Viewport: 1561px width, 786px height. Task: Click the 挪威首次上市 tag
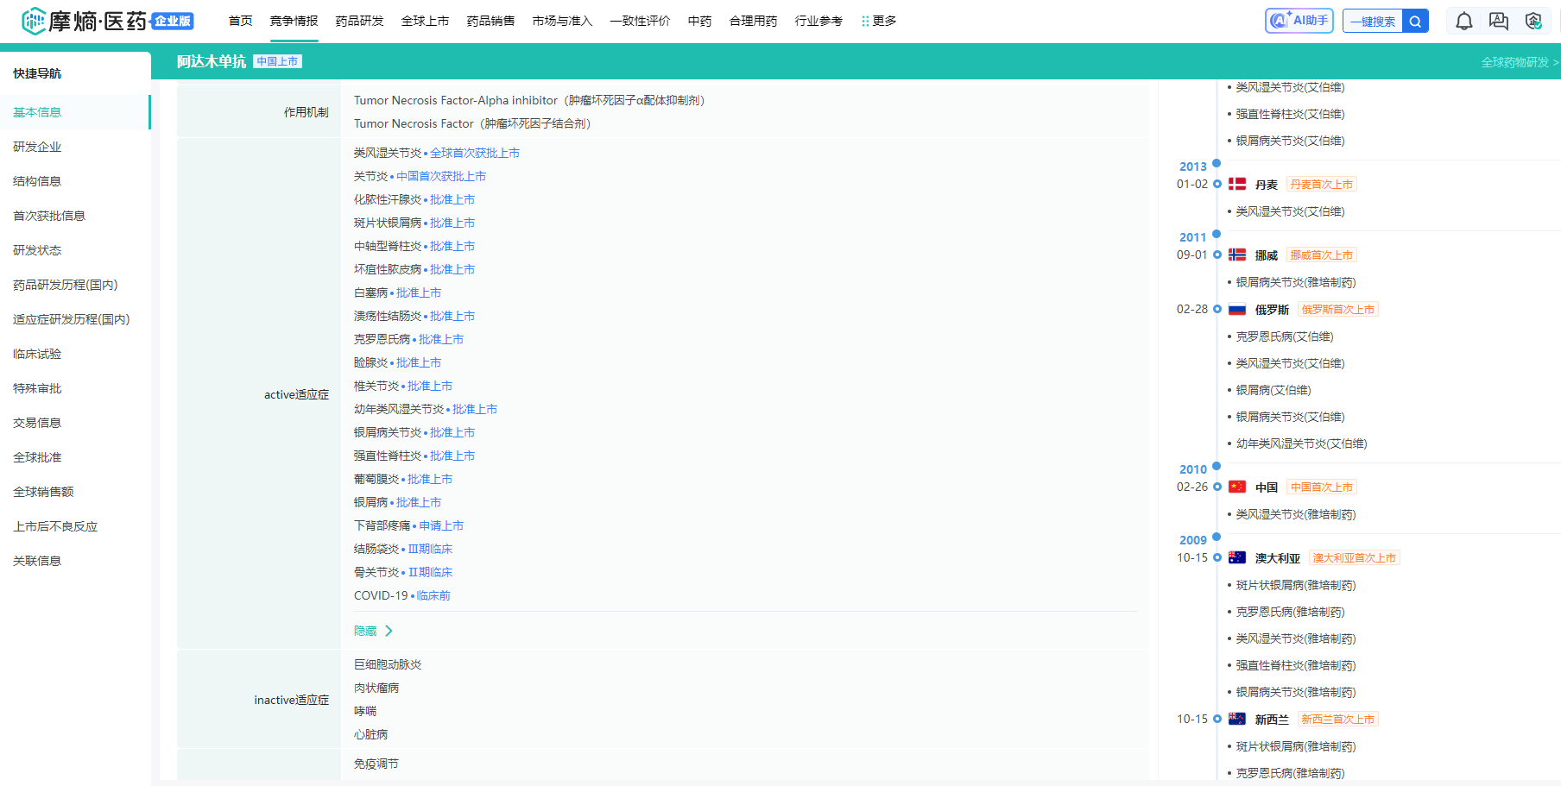pyautogui.click(x=1322, y=255)
